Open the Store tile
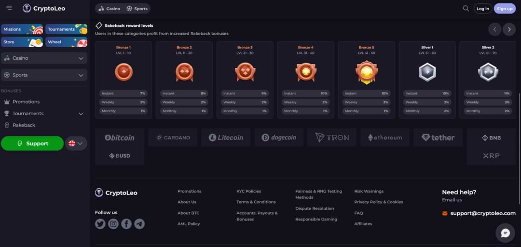This screenshot has width=521, height=247. 22,42
